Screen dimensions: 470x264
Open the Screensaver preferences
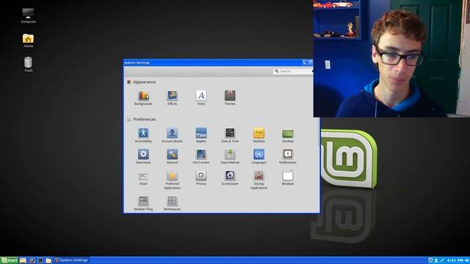[x=230, y=177]
